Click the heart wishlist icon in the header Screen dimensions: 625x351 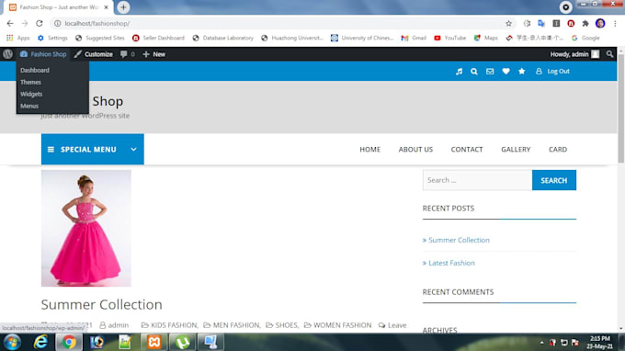506,72
